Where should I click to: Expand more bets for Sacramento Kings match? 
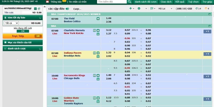point(207,77)
